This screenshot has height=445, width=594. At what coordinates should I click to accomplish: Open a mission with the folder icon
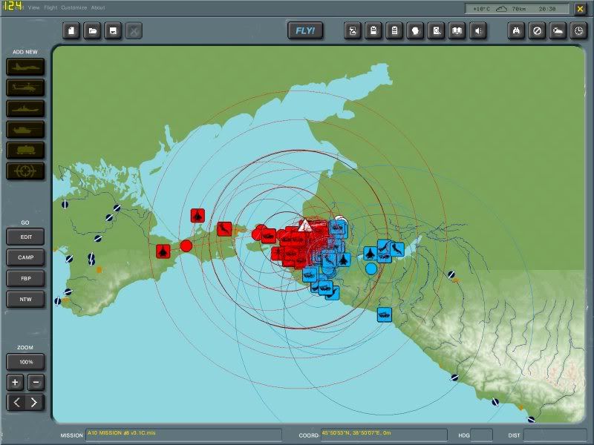tap(93, 30)
